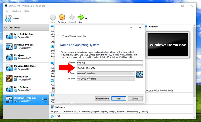Cancel the create machine wizard

click(135, 99)
